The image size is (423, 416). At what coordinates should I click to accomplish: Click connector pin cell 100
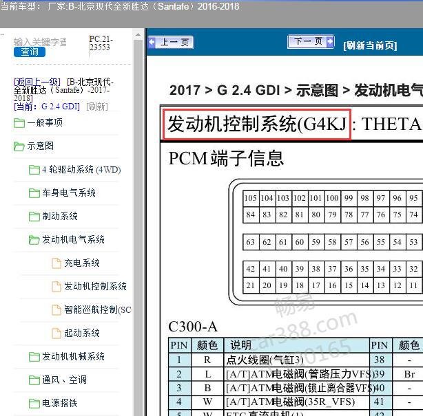[x=332, y=198]
